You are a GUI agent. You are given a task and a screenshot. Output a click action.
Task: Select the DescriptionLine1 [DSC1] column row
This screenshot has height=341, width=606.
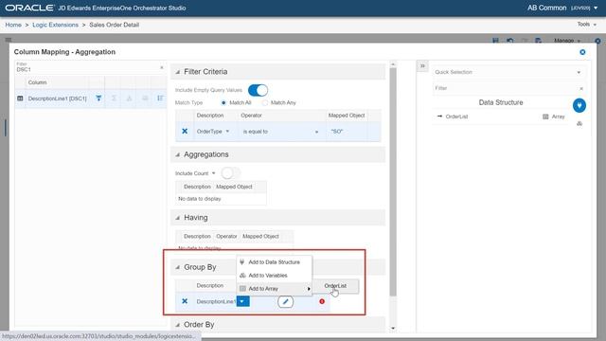pos(91,99)
